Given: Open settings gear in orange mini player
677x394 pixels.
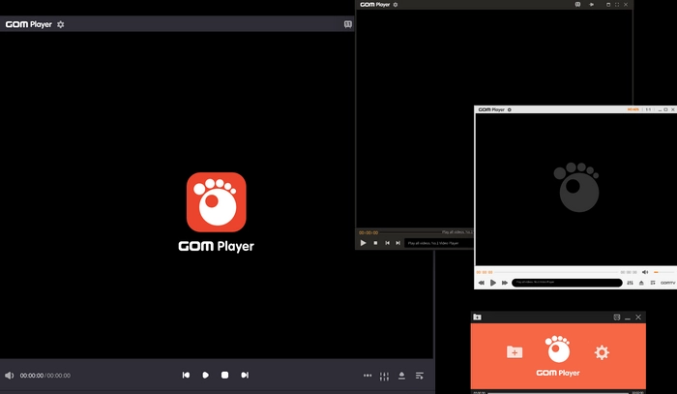Looking at the screenshot, I should coord(602,352).
